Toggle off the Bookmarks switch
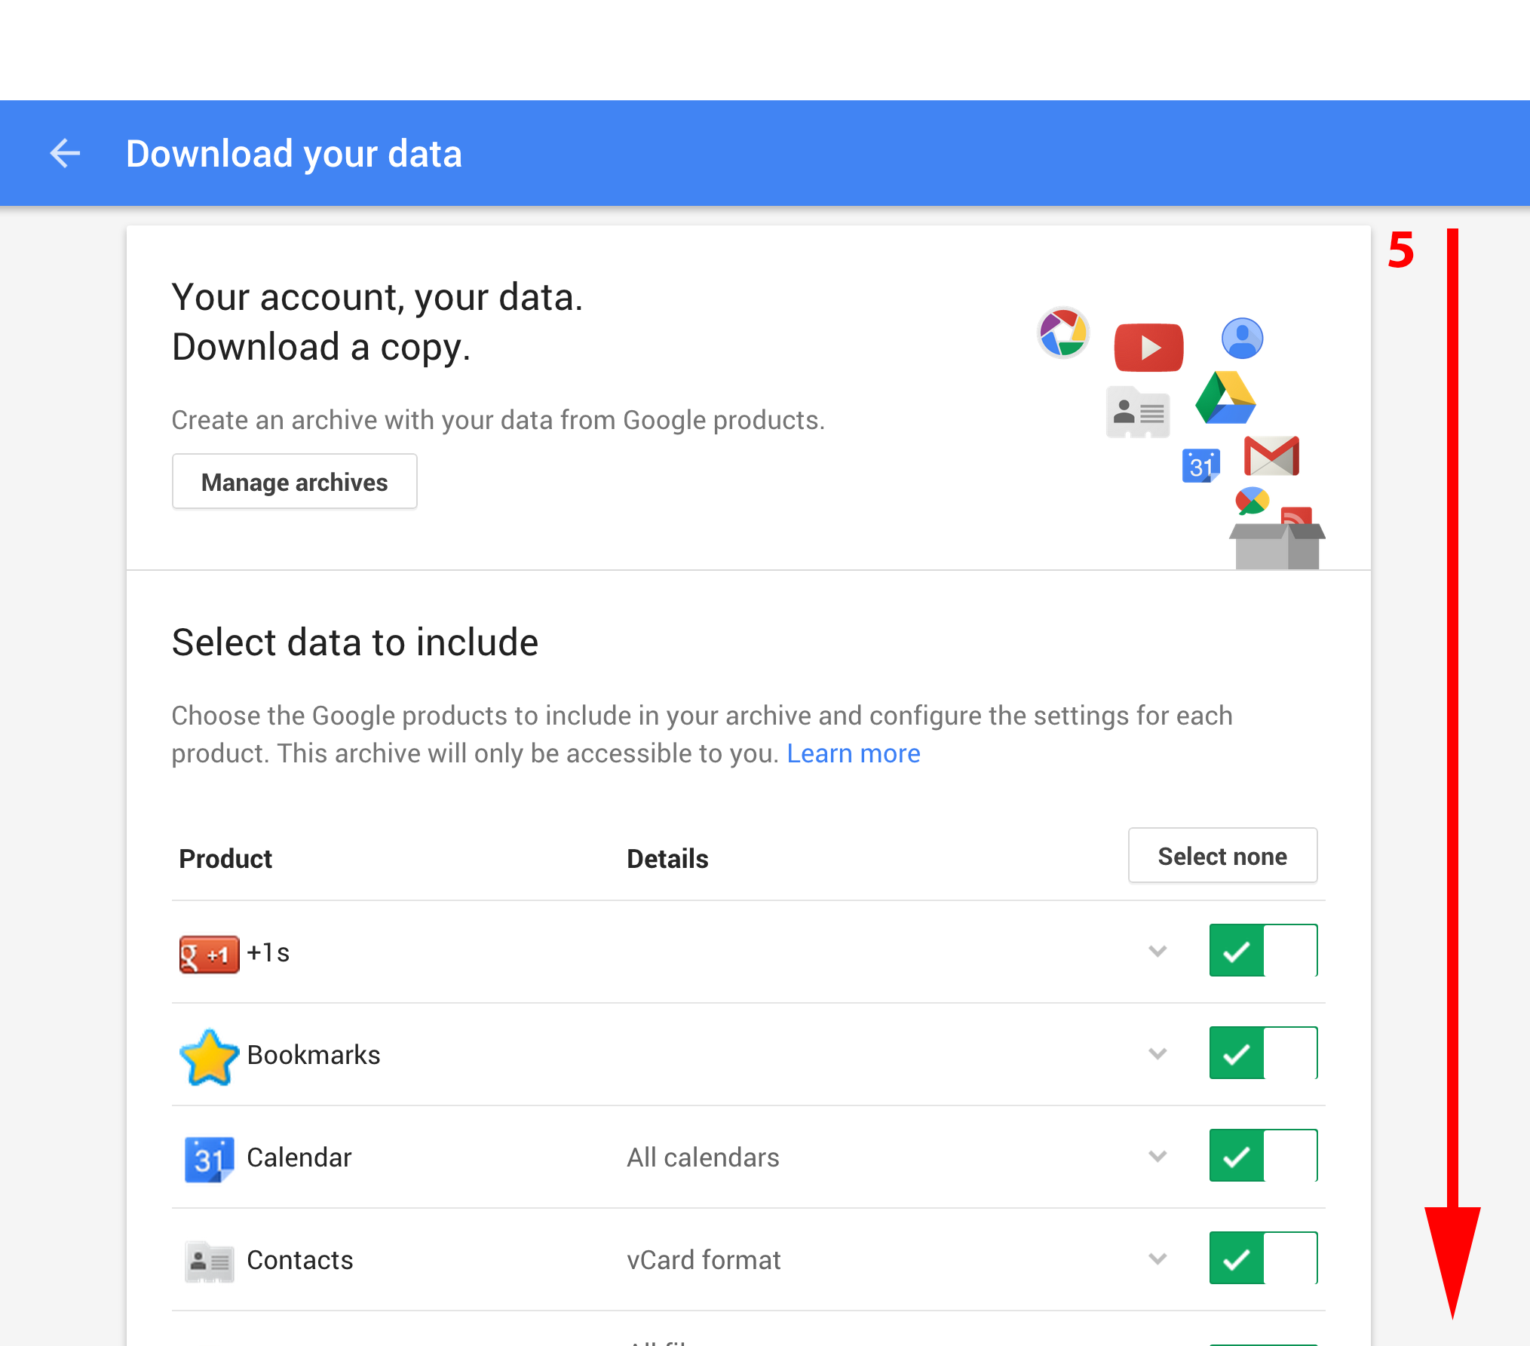The height and width of the screenshot is (1346, 1530). (1263, 1053)
